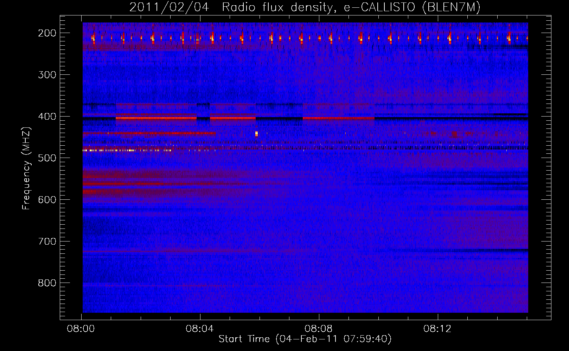Select the 200 frequency tick label
569x351 pixels.
[47, 33]
